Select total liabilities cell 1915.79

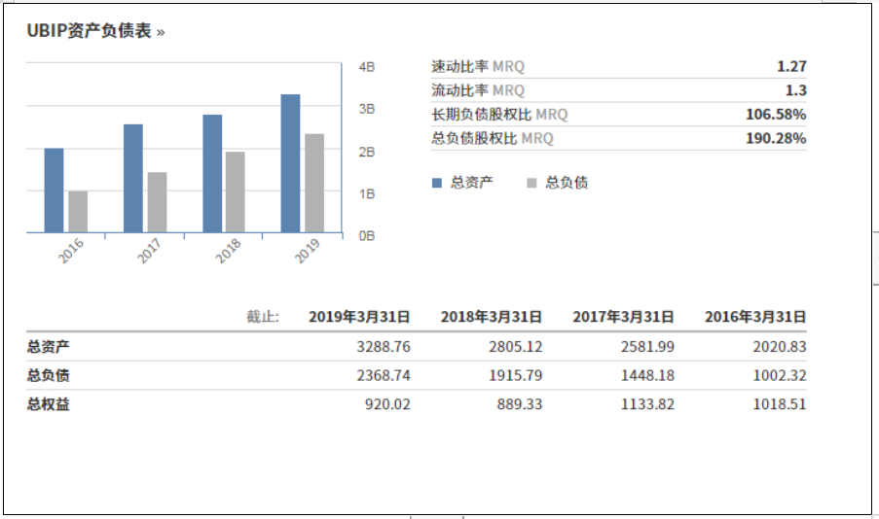pyautogui.click(x=516, y=376)
